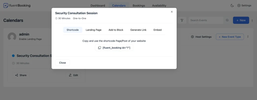Open Calendars in top navigation
Image resolution: width=257 pixels, height=100 pixels.
click(x=119, y=6)
